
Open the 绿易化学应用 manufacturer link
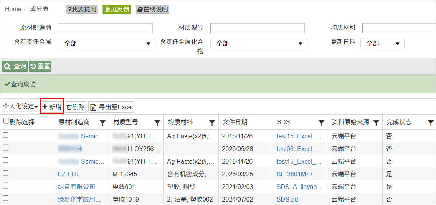point(79,199)
